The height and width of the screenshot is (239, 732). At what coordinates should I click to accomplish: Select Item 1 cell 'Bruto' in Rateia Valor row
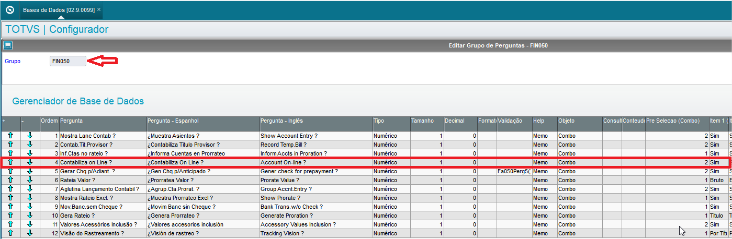tap(718, 180)
